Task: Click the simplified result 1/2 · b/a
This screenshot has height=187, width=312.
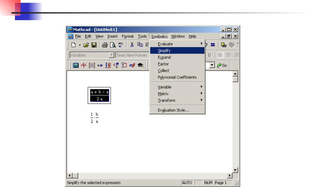Action: pos(94,118)
